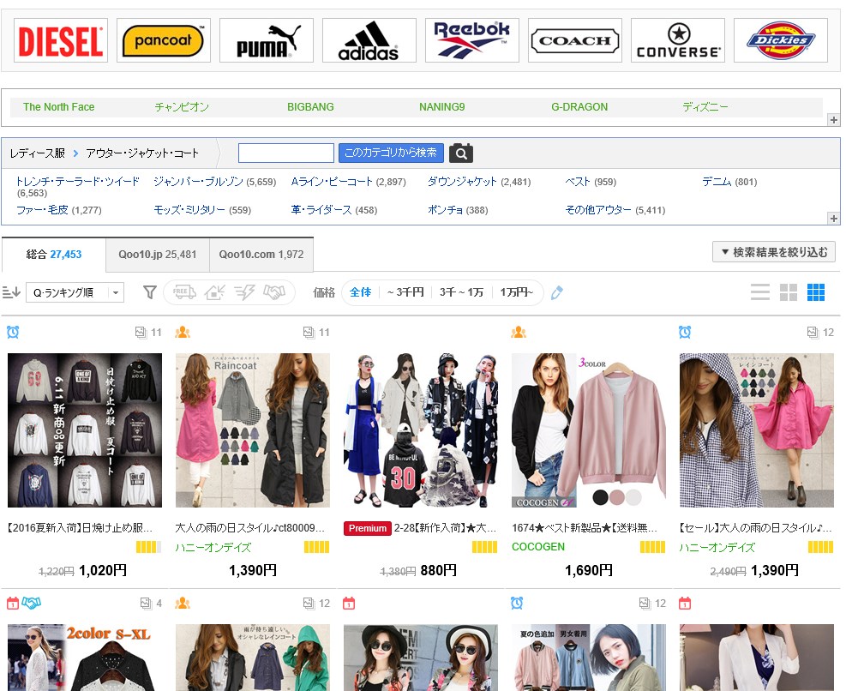Click the このカテゴリから検索 button
This screenshot has width=846, height=691.
391,153
